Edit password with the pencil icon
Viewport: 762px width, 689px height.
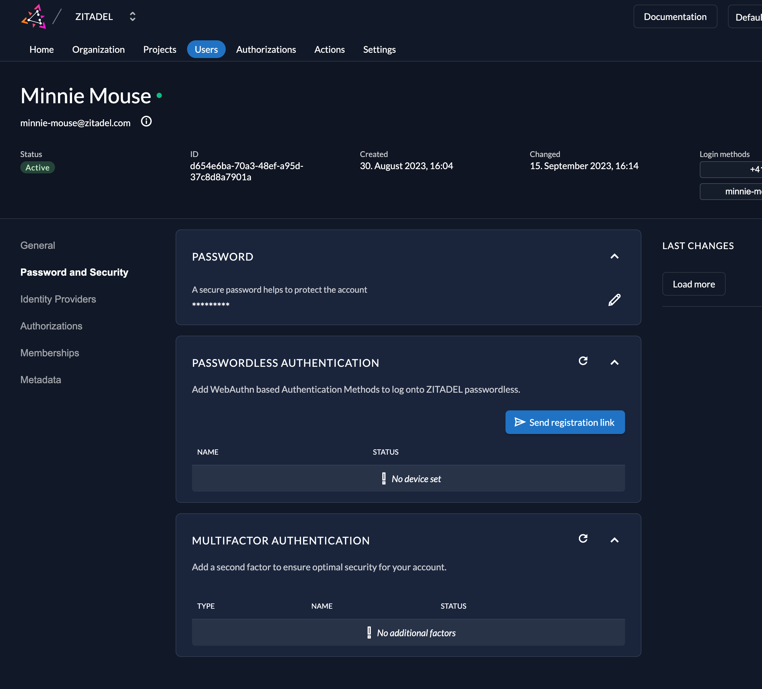point(615,300)
